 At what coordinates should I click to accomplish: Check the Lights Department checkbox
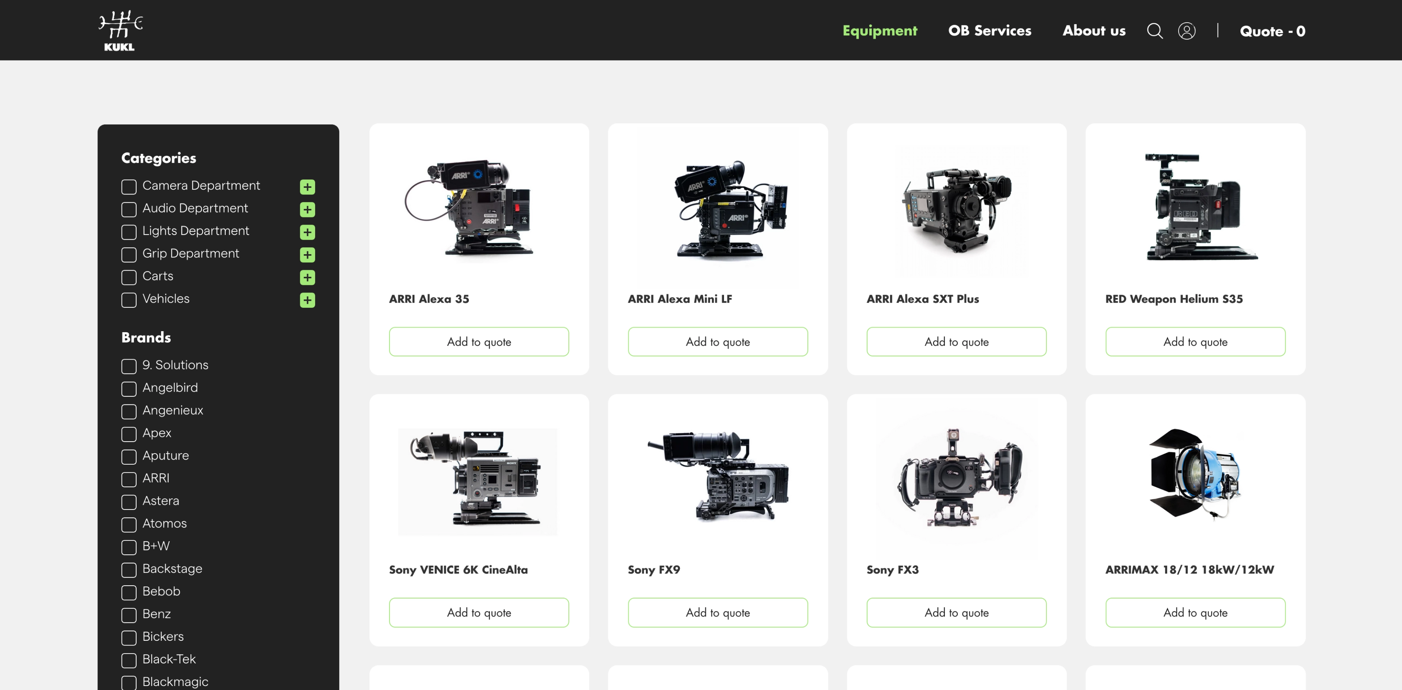[129, 232]
